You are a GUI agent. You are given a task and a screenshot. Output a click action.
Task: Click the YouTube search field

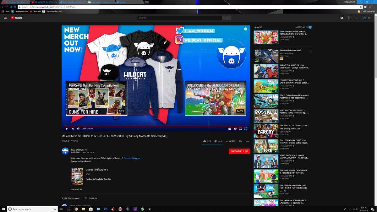pyautogui.click(x=179, y=18)
